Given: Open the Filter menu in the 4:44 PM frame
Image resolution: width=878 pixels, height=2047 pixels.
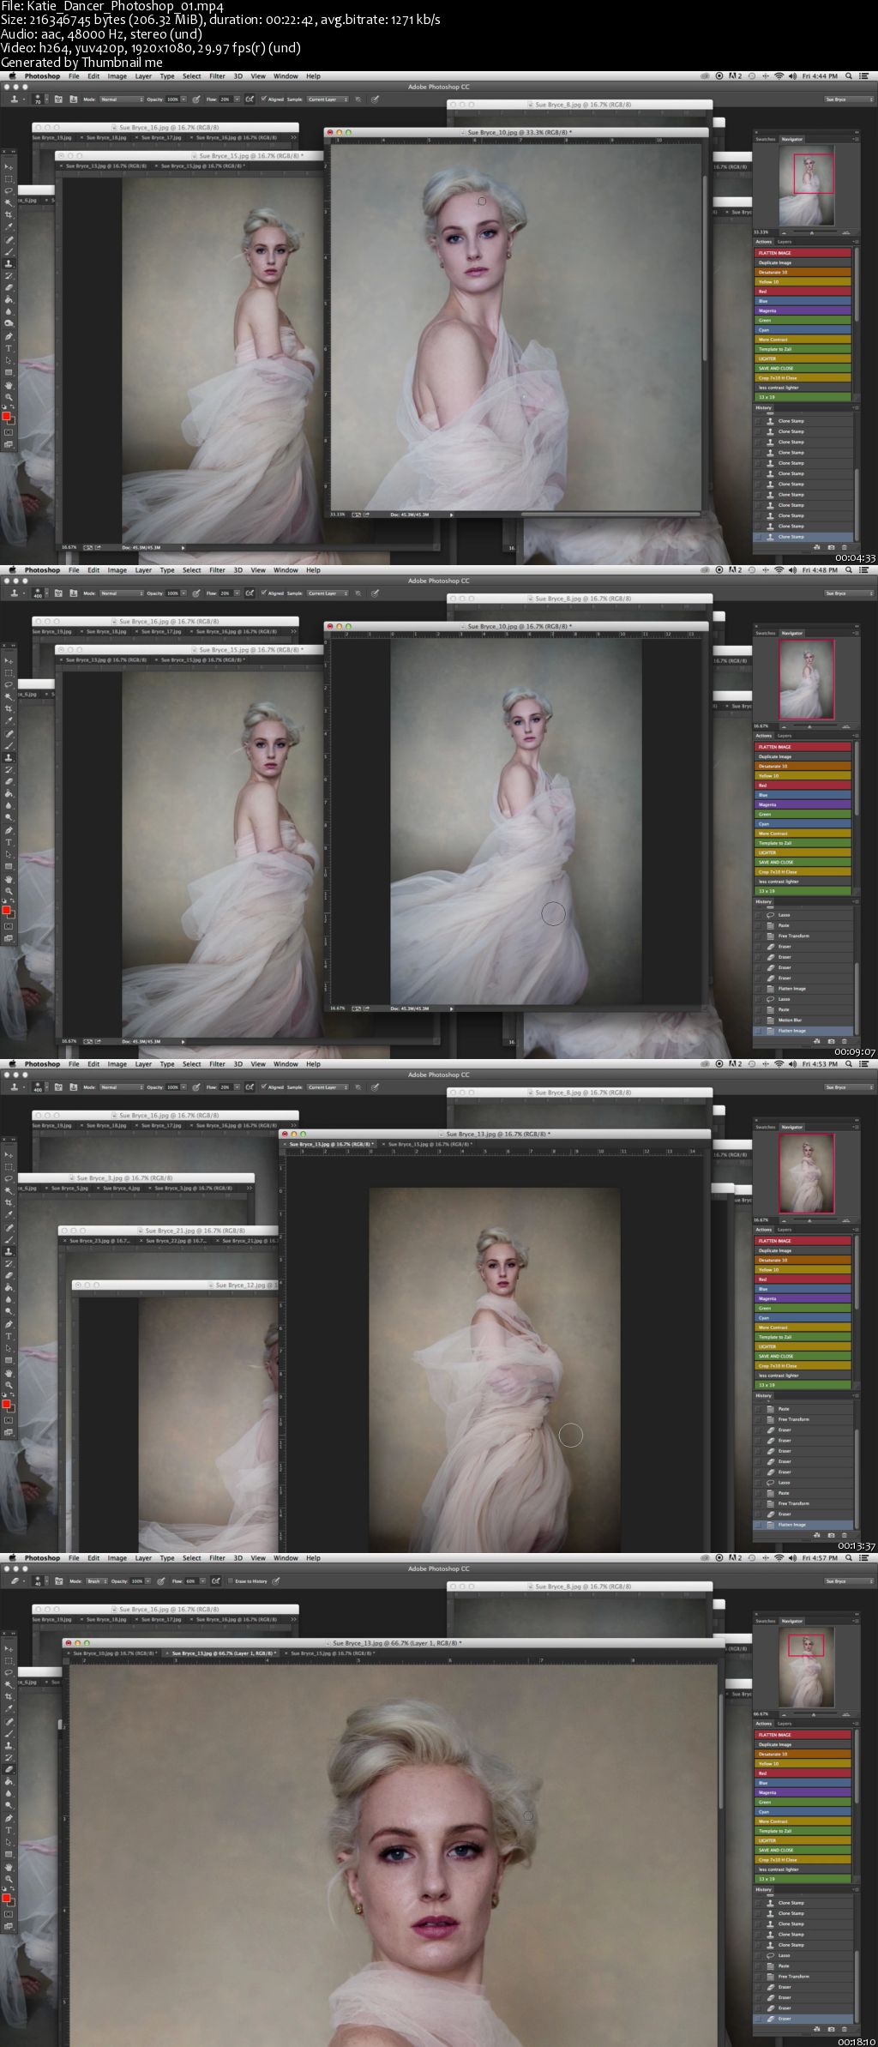Looking at the screenshot, I should click(217, 76).
